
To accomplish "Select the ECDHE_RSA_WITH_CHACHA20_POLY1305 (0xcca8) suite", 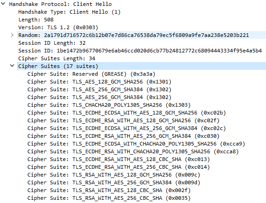I will [x=133, y=151].
